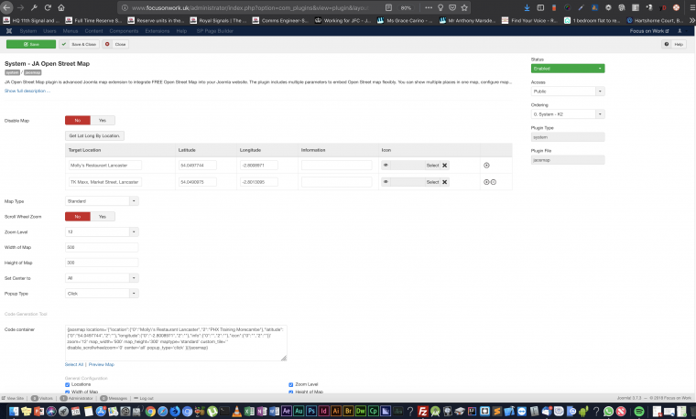Set Disable Map to Yes
Screen dimensions: 696x419
coord(103,120)
